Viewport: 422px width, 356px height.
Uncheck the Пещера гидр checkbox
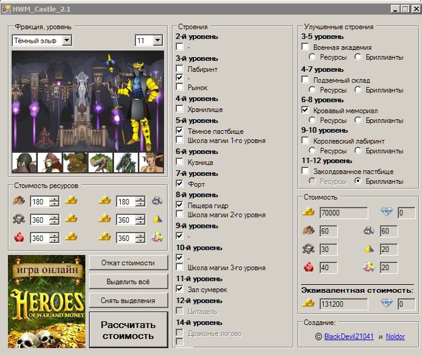(x=179, y=205)
